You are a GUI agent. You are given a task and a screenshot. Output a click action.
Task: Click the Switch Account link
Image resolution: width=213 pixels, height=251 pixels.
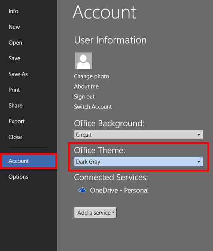coord(93,107)
